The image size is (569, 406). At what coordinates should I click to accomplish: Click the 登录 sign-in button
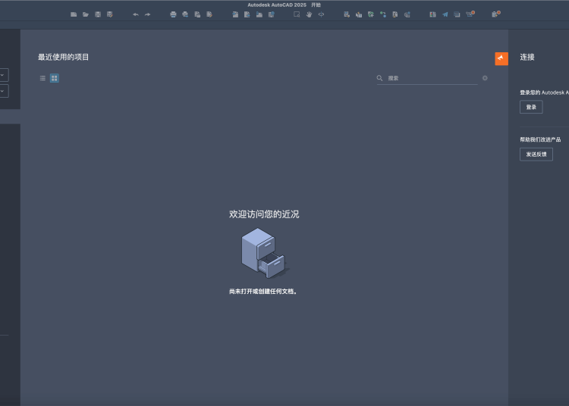[x=531, y=108]
